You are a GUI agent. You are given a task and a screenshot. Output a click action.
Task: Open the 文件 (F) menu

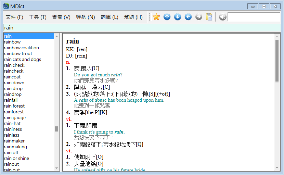click(x=14, y=17)
